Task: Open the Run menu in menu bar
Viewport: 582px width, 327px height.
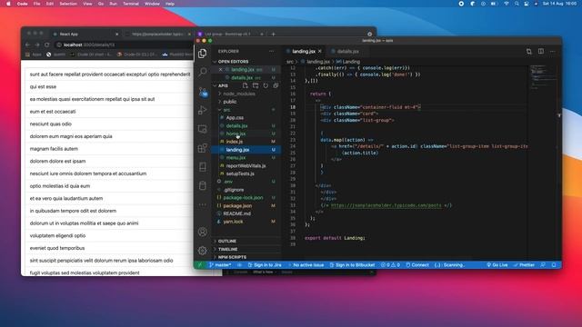Action: (113, 4)
